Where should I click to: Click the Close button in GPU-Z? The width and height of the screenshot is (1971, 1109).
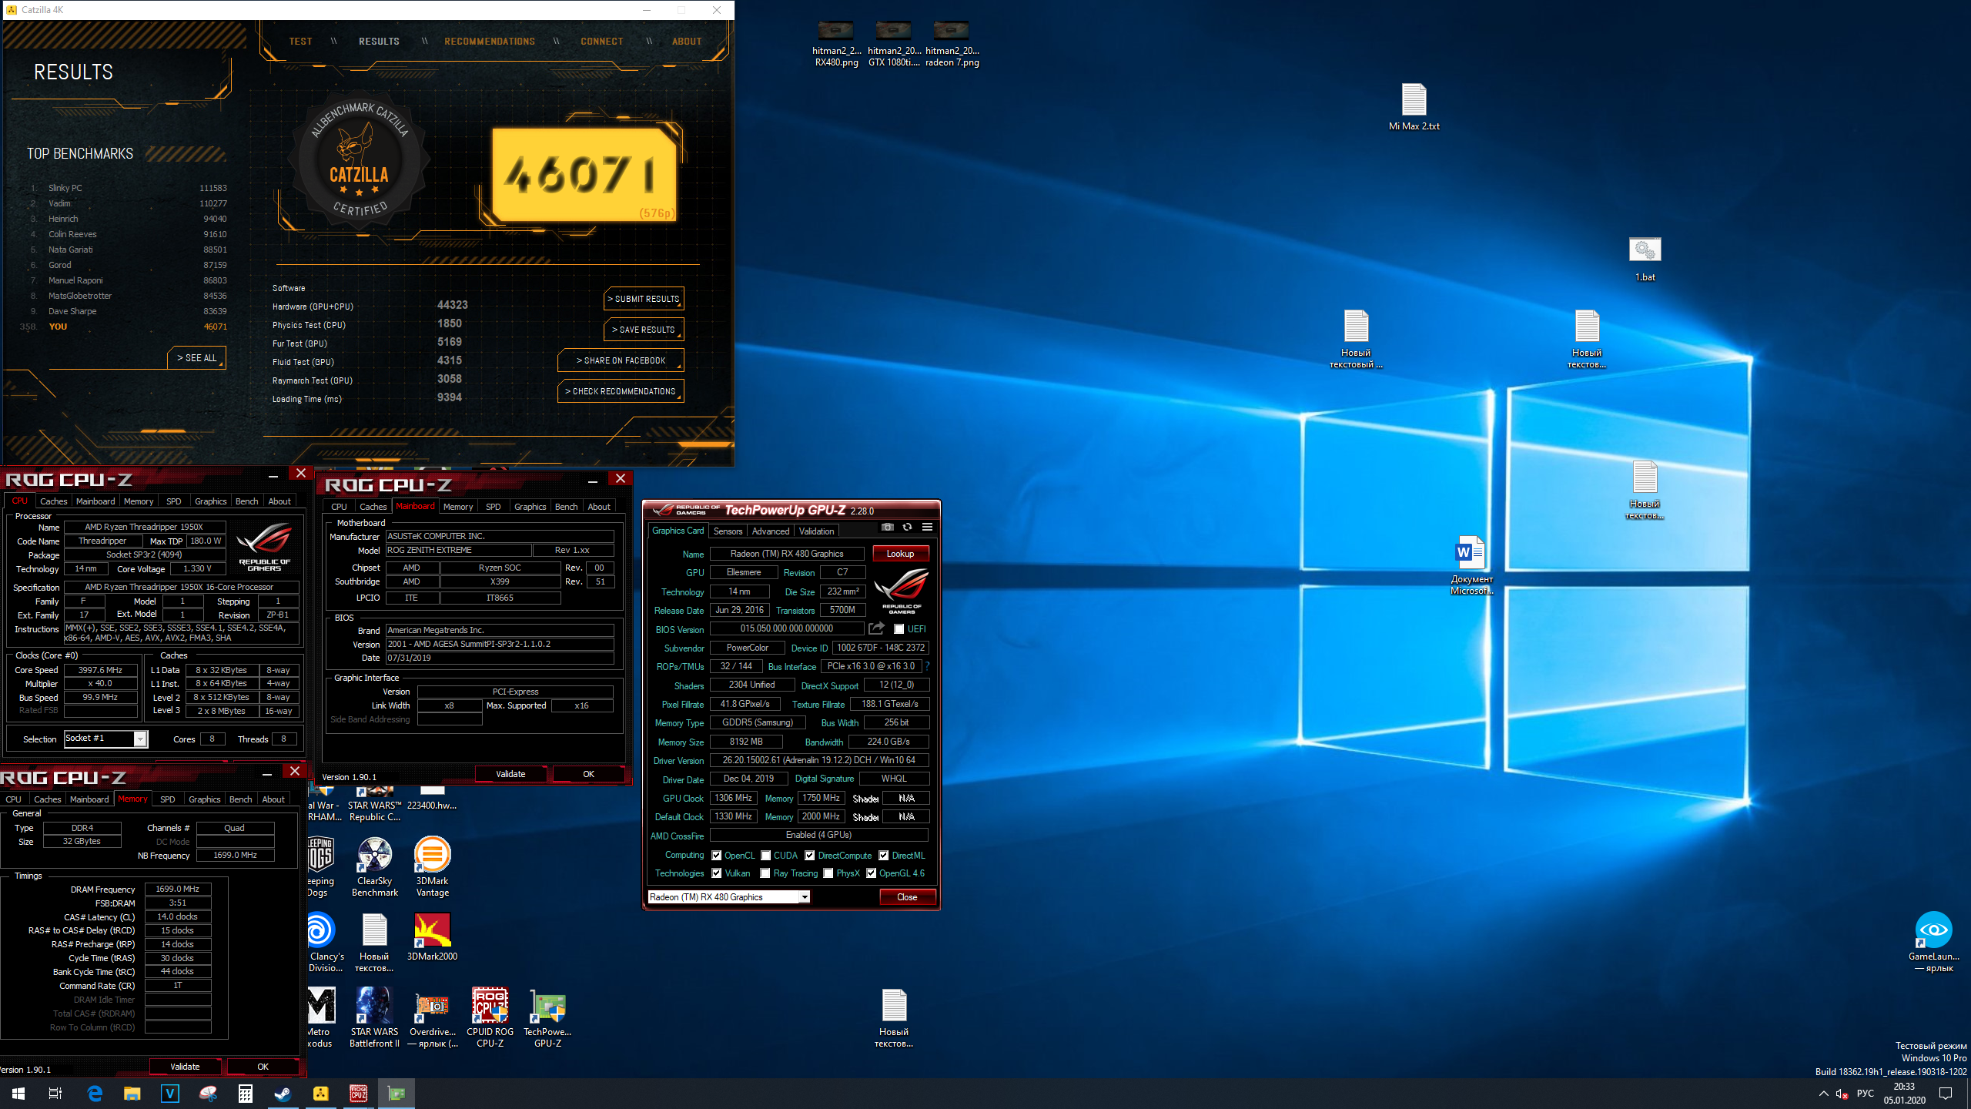pos(907,897)
